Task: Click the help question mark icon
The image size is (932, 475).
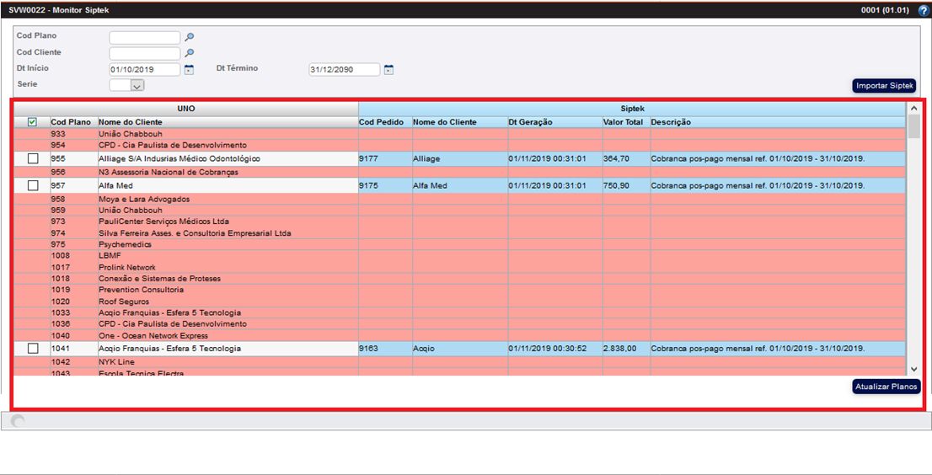Action: [x=923, y=10]
